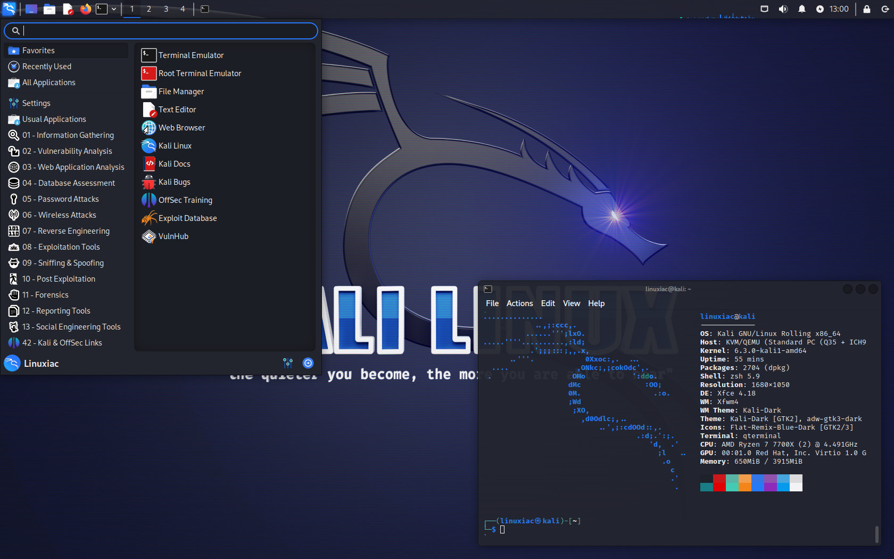This screenshot has width=894, height=559.
Task: Open menu settings icon at bottom of app menu
Action: click(288, 363)
